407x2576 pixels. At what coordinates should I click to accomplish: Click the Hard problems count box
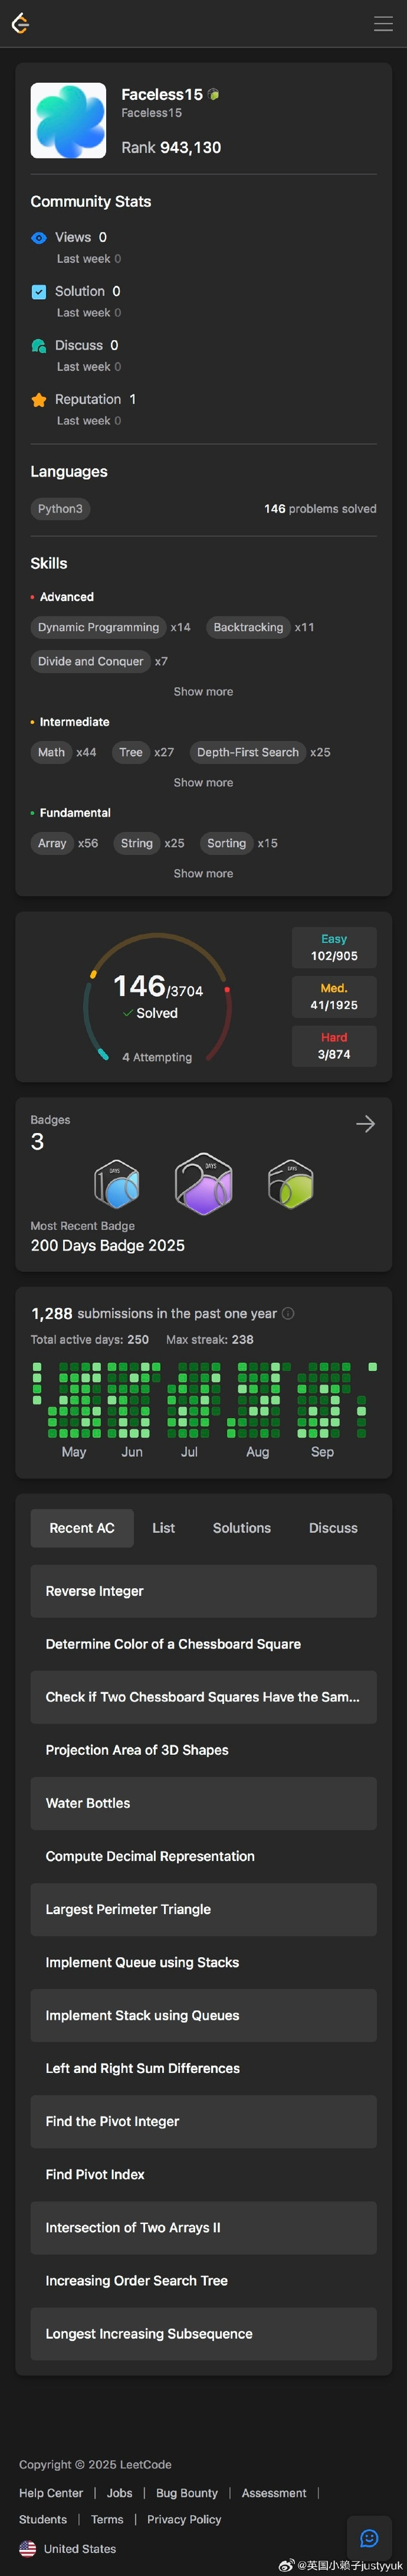334,1046
